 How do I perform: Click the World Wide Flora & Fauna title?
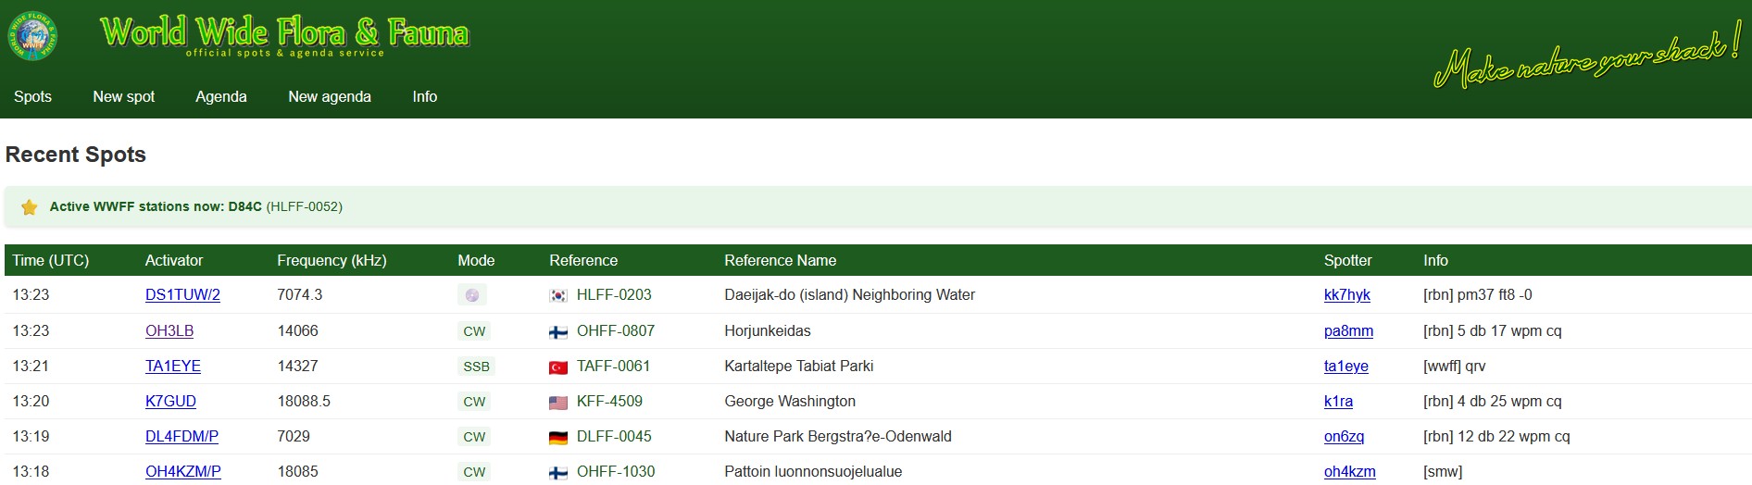click(x=284, y=33)
